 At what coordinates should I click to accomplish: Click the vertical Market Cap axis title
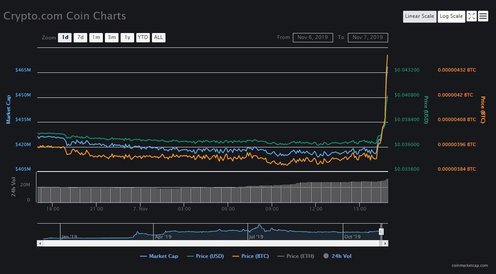8,110
